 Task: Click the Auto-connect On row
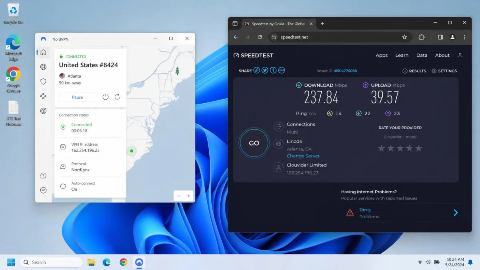[x=90, y=186]
